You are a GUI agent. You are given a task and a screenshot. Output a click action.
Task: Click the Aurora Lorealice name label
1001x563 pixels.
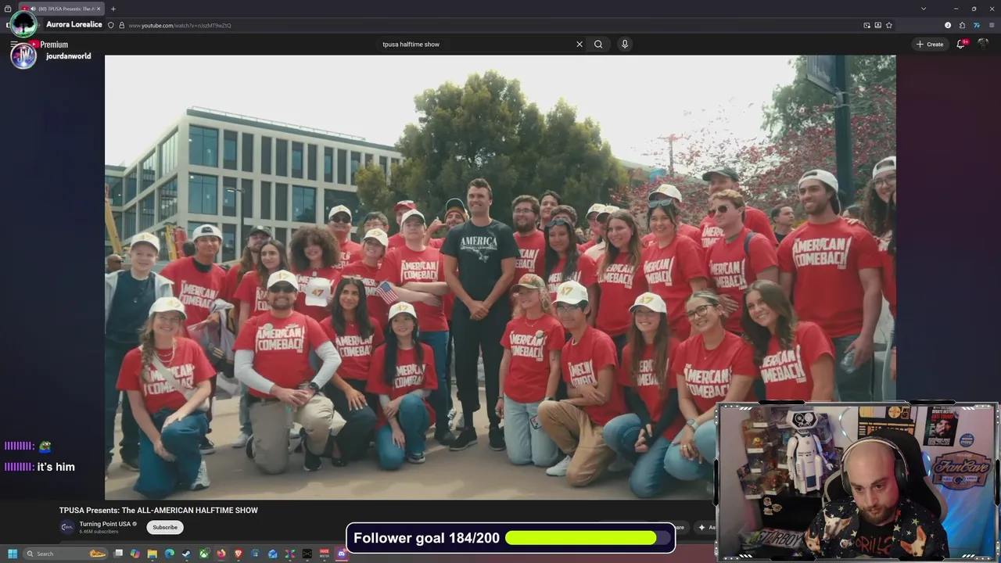[x=74, y=24]
